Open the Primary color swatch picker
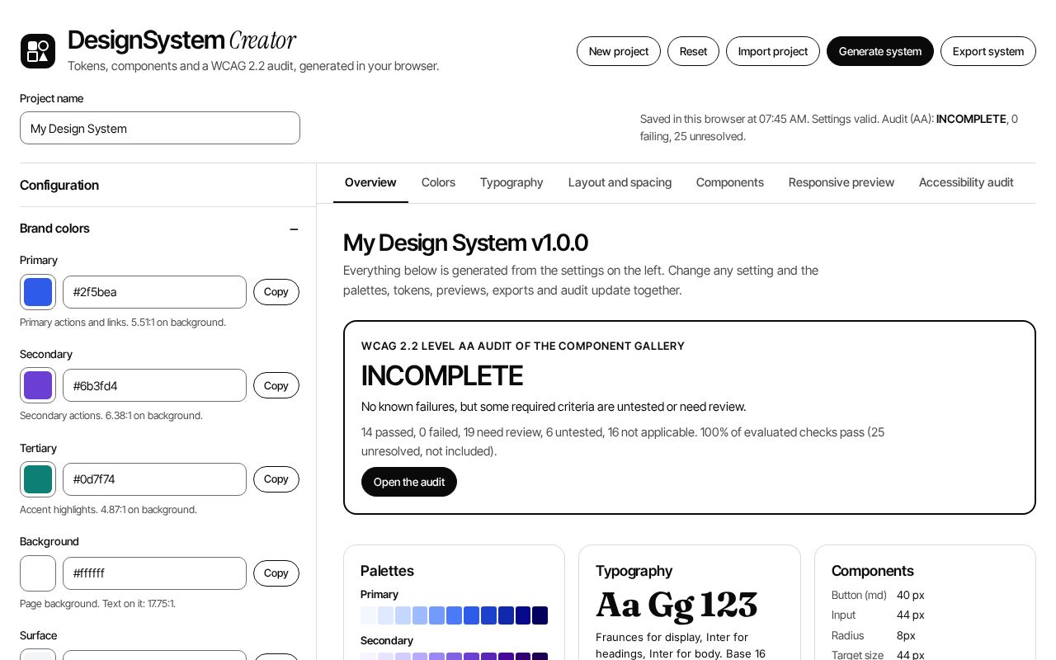 pyautogui.click(x=38, y=292)
